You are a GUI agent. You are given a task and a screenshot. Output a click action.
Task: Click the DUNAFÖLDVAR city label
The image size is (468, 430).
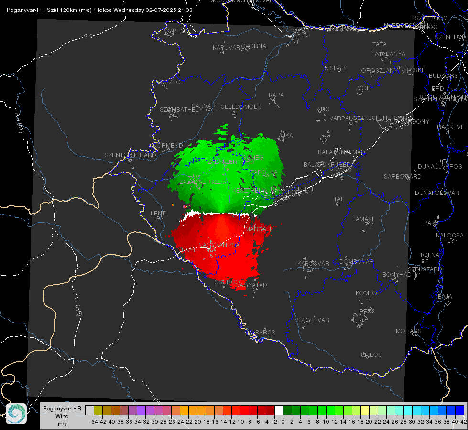(x=437, y=193)
